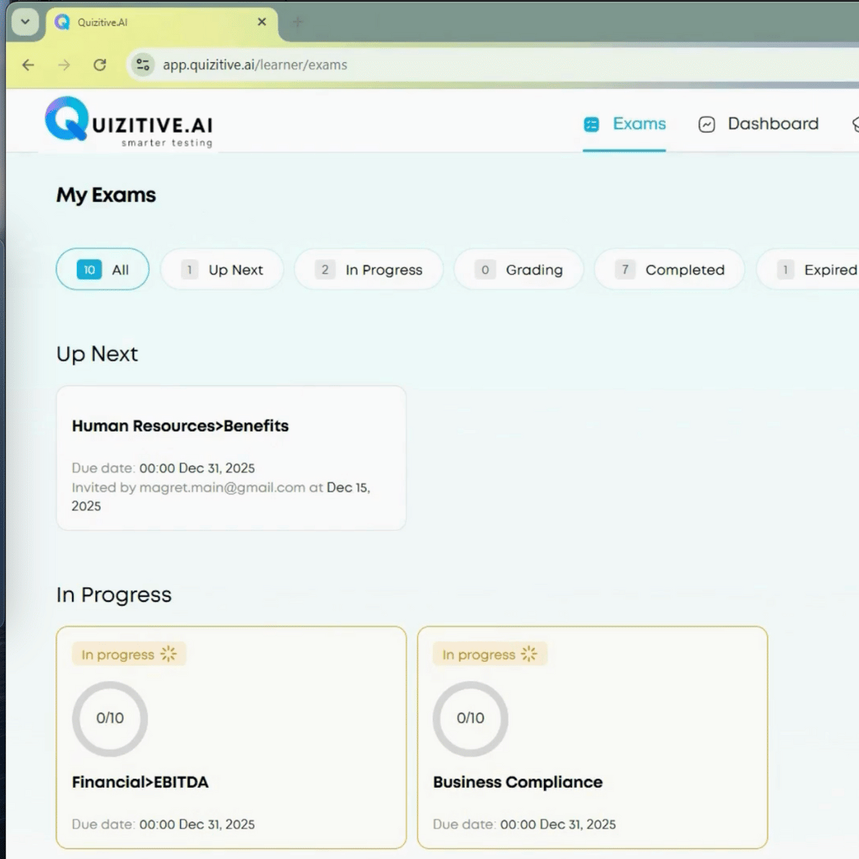Click In progress badge on Financial>EBITDA card
Viewport: 859px width, 859px height.
click(x=128, y=654)
